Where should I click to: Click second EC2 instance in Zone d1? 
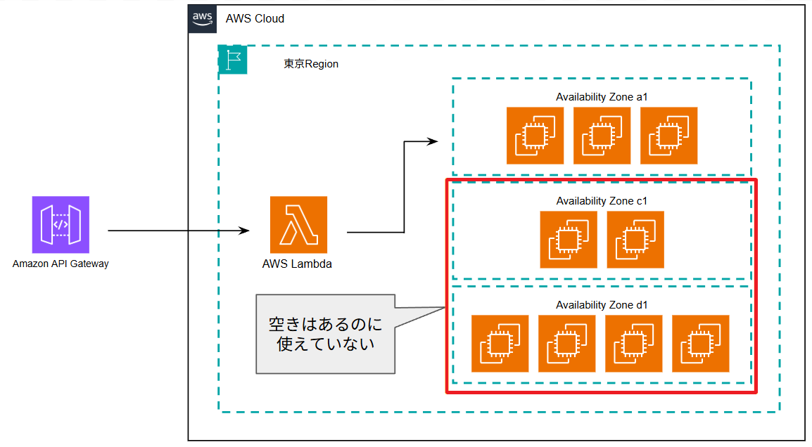click(567, 344)
